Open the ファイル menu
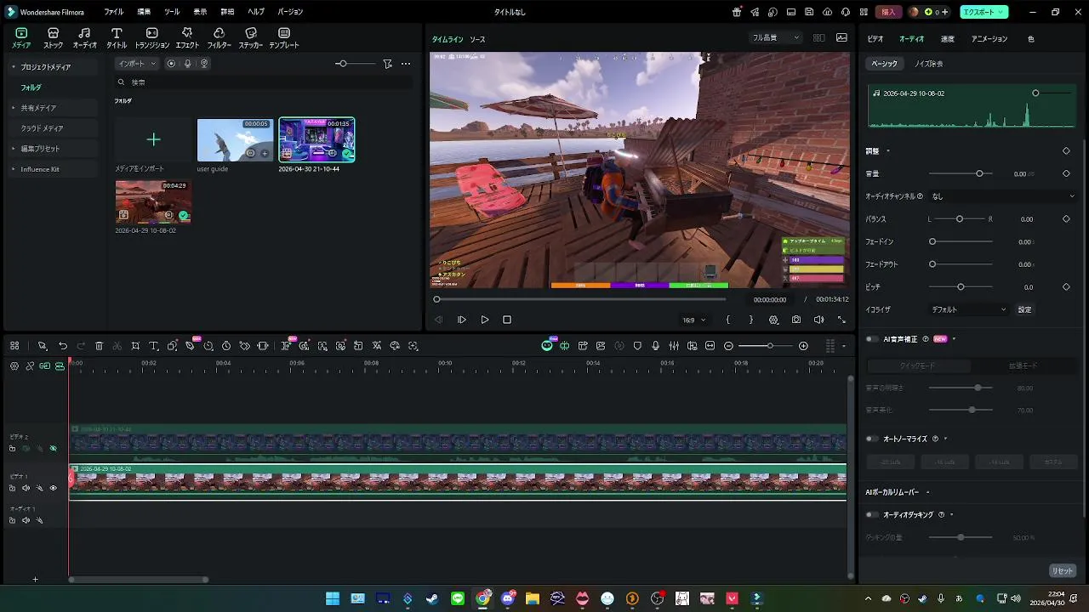The height and width of the screenshot is (612, 1089). point(113,12)
